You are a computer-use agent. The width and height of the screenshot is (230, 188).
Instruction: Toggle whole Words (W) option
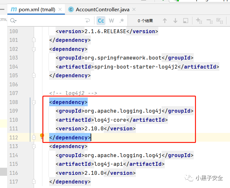coord(111,21)
